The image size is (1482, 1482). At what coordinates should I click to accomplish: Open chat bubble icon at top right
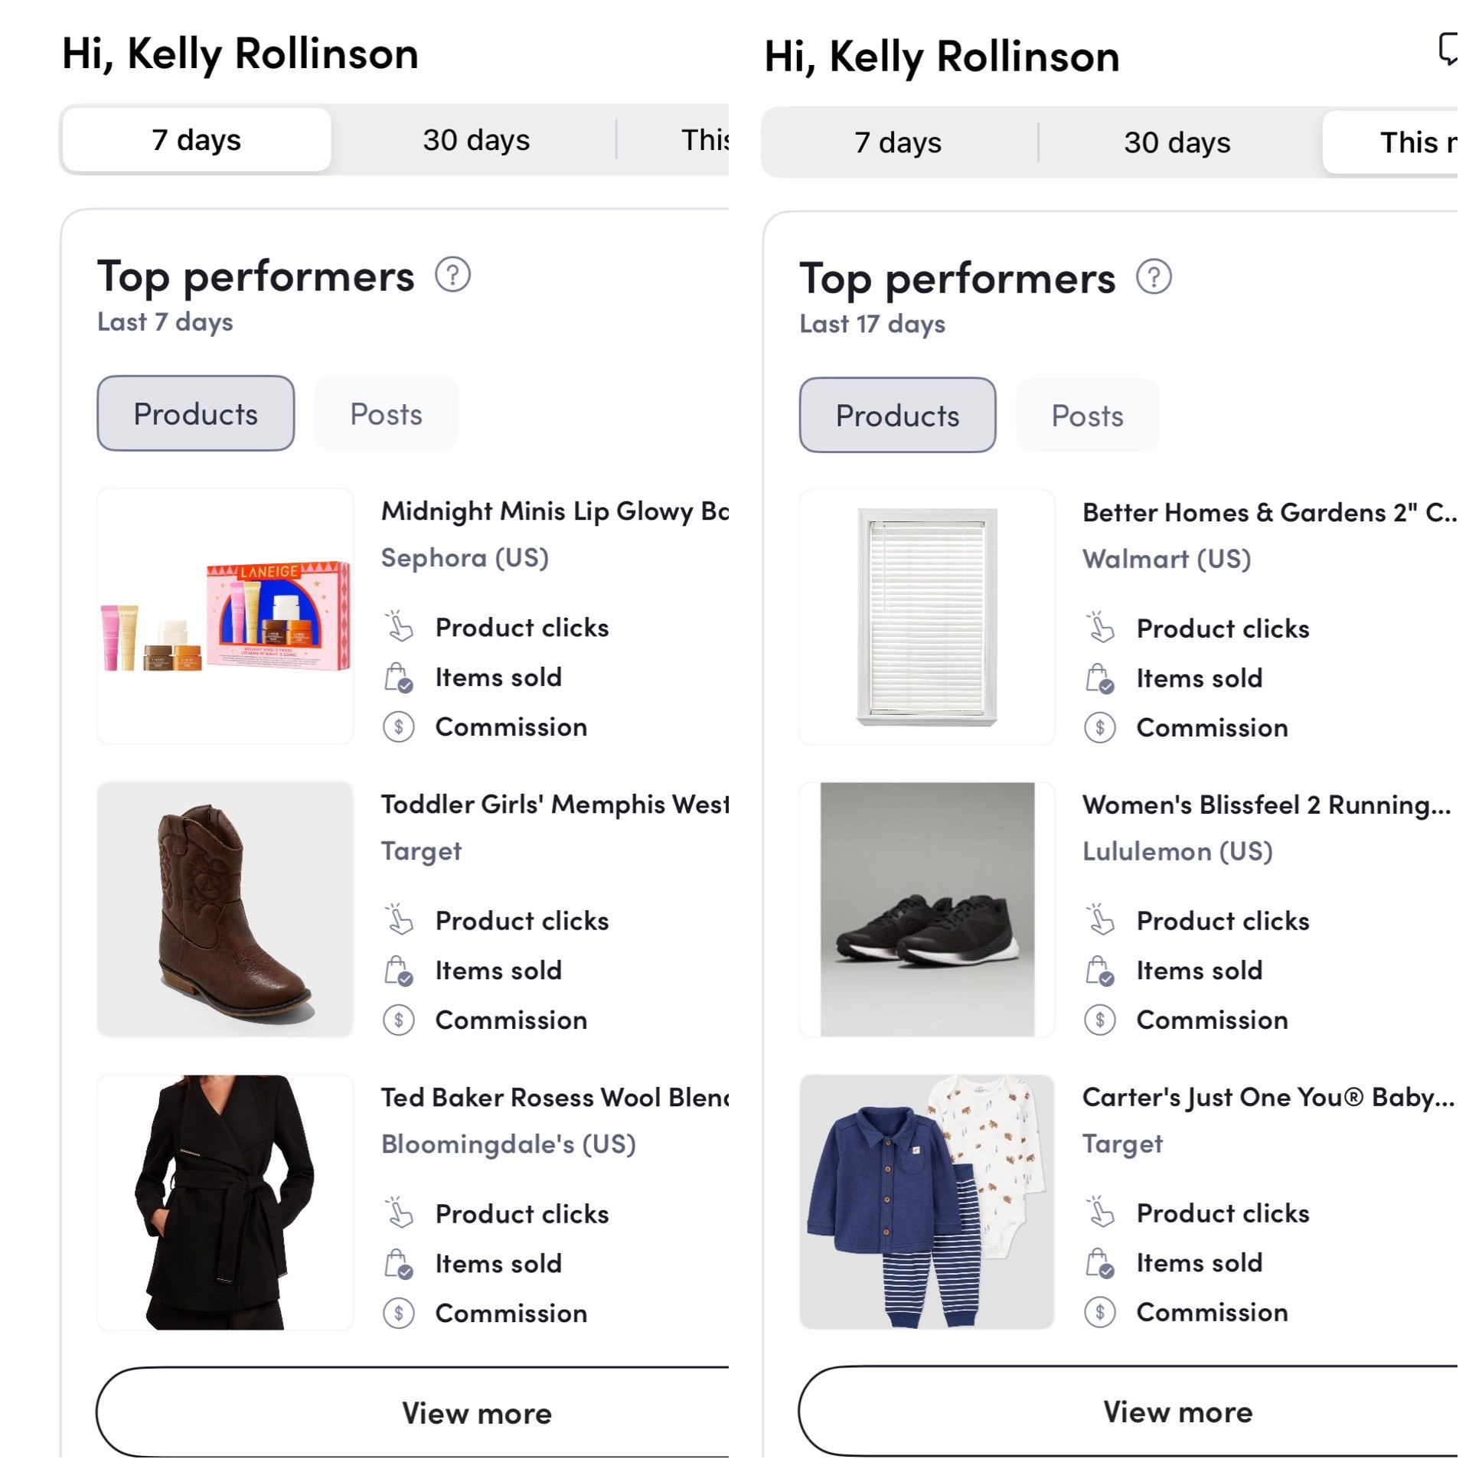1448,49
